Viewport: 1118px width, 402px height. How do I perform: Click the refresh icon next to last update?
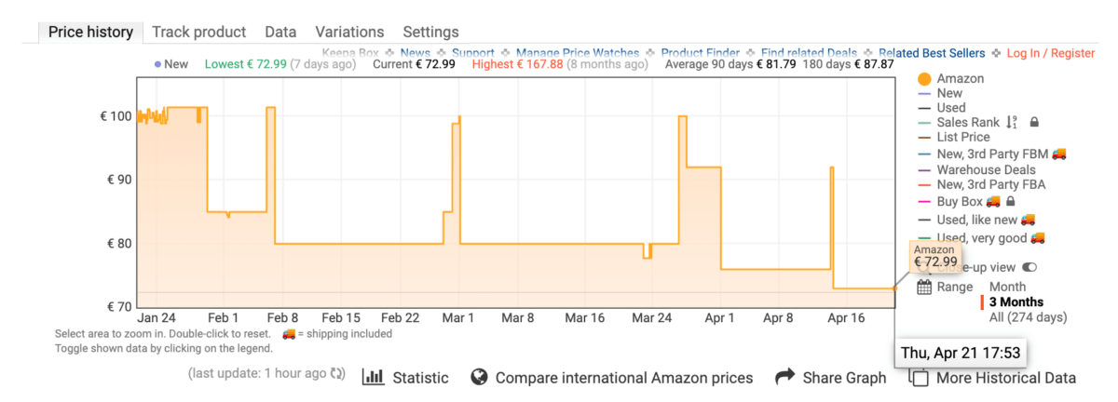coord(337,374)
